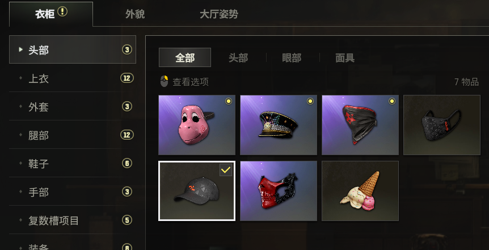Open the 大厅姿势 tab
The width and height of the screenshot is (489, 250).
point(219,14)
